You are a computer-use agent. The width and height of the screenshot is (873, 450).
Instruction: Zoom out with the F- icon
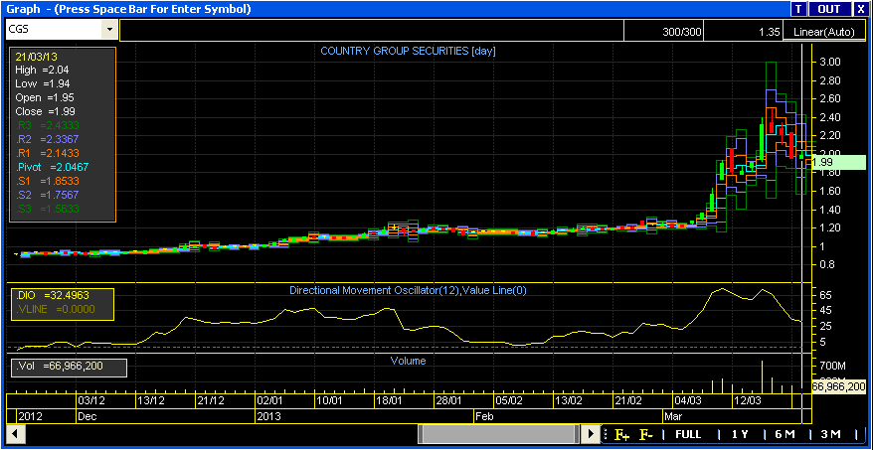coord(646,434)
